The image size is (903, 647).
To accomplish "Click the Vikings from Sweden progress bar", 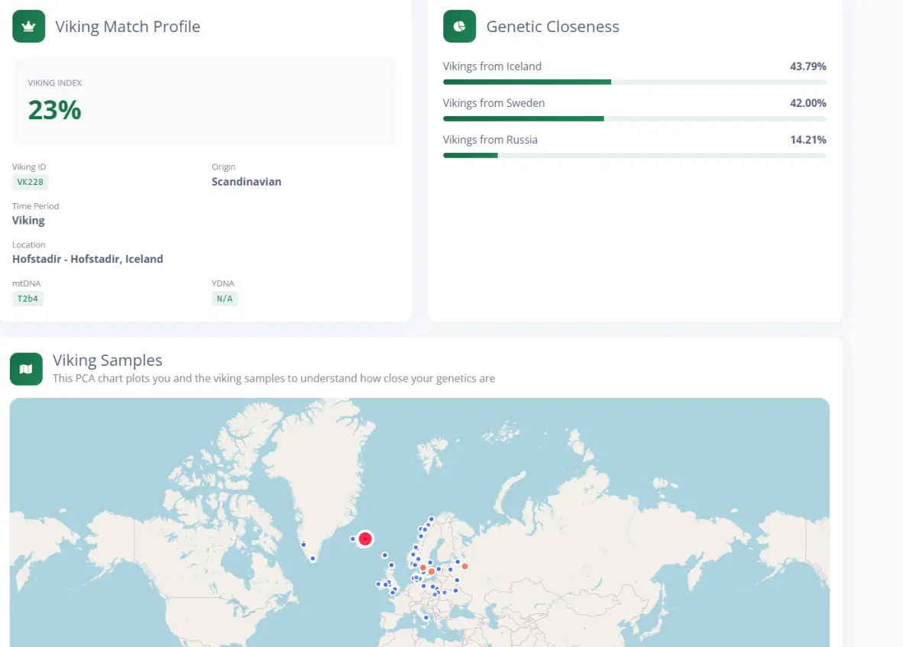I will (x=634, y=118).
